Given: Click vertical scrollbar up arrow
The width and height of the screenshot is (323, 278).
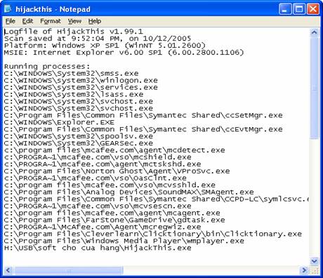Looking at the screenshot, I should pyautogui.click(x=314, y=32).
